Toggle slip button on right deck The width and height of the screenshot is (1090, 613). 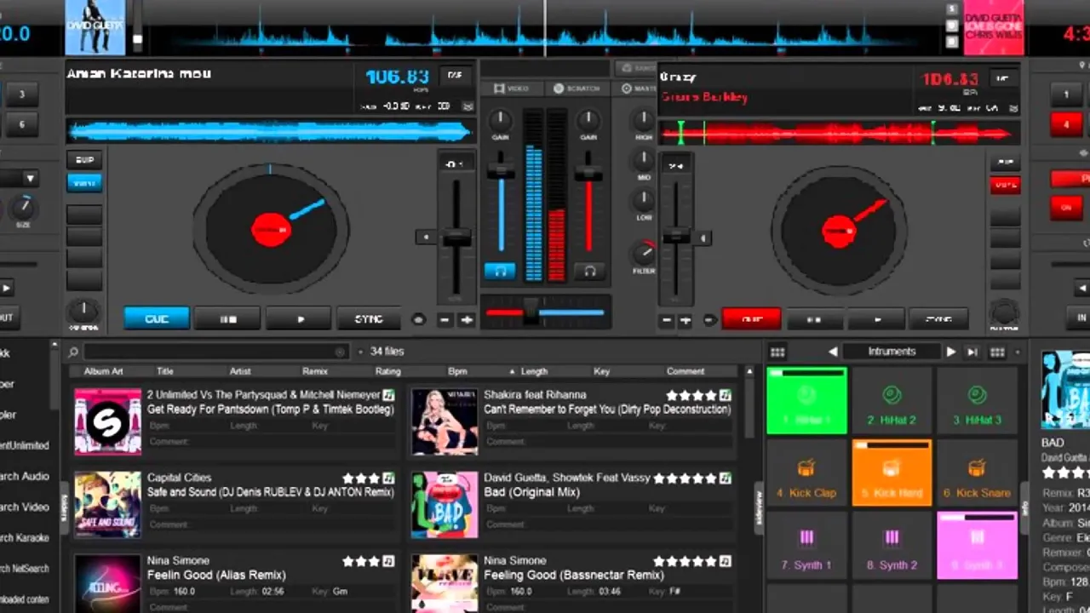click(1005, 162)
